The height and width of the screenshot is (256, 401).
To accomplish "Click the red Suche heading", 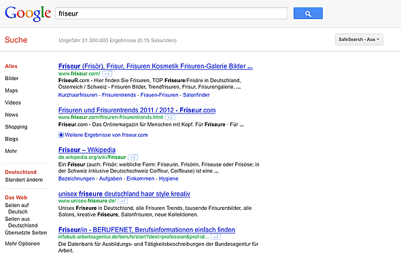I will pos(16,40).
